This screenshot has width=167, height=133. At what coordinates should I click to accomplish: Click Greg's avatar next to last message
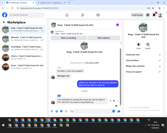coord(53,102)
